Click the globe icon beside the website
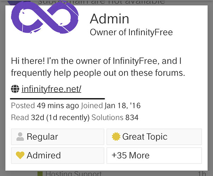 click(x=15, y=89)
